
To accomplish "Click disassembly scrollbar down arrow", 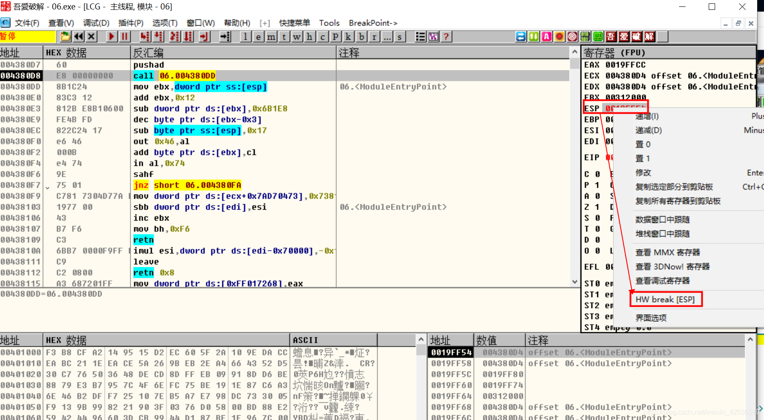I will point(575,282).
